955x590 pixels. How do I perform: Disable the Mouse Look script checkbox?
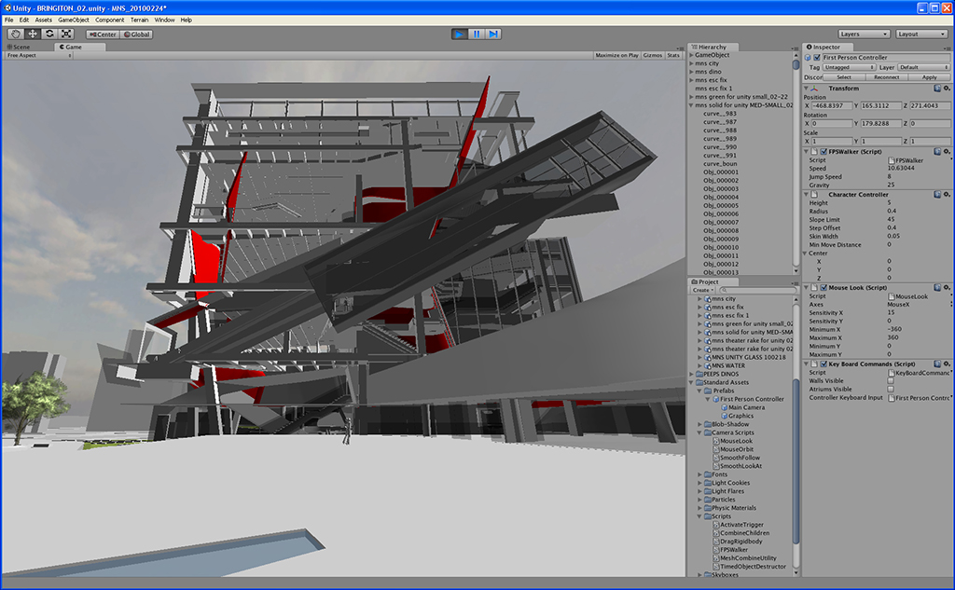tap(823, 288)
